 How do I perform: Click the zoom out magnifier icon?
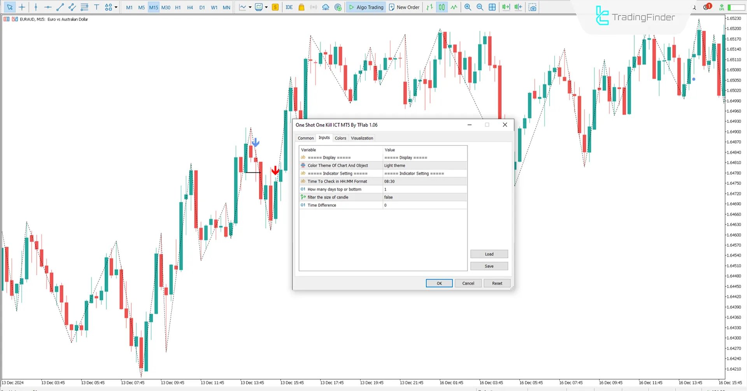pyautogui.click(x=480, y=7)
